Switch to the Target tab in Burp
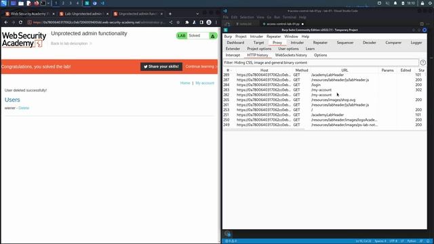The image size is (434, 244). tap(258, 43)
